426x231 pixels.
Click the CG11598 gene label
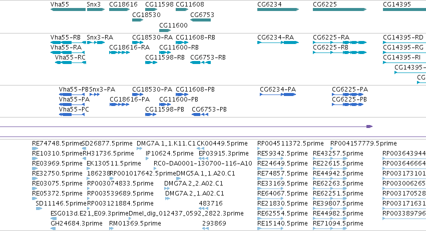click(x=159, y=4)
